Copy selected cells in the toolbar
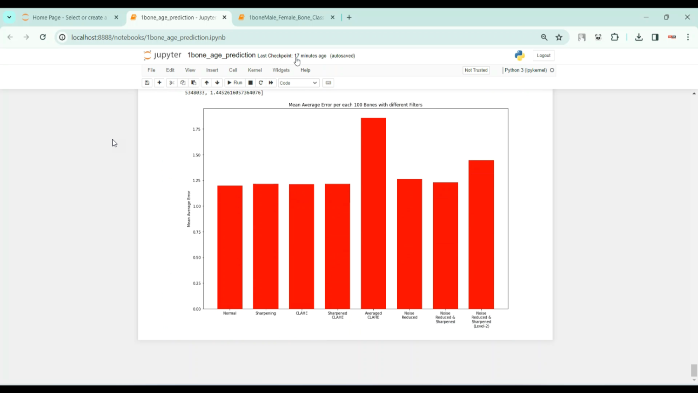Image resolution: width=698 pixels, height=393 pixels. (x=183, y=83)
